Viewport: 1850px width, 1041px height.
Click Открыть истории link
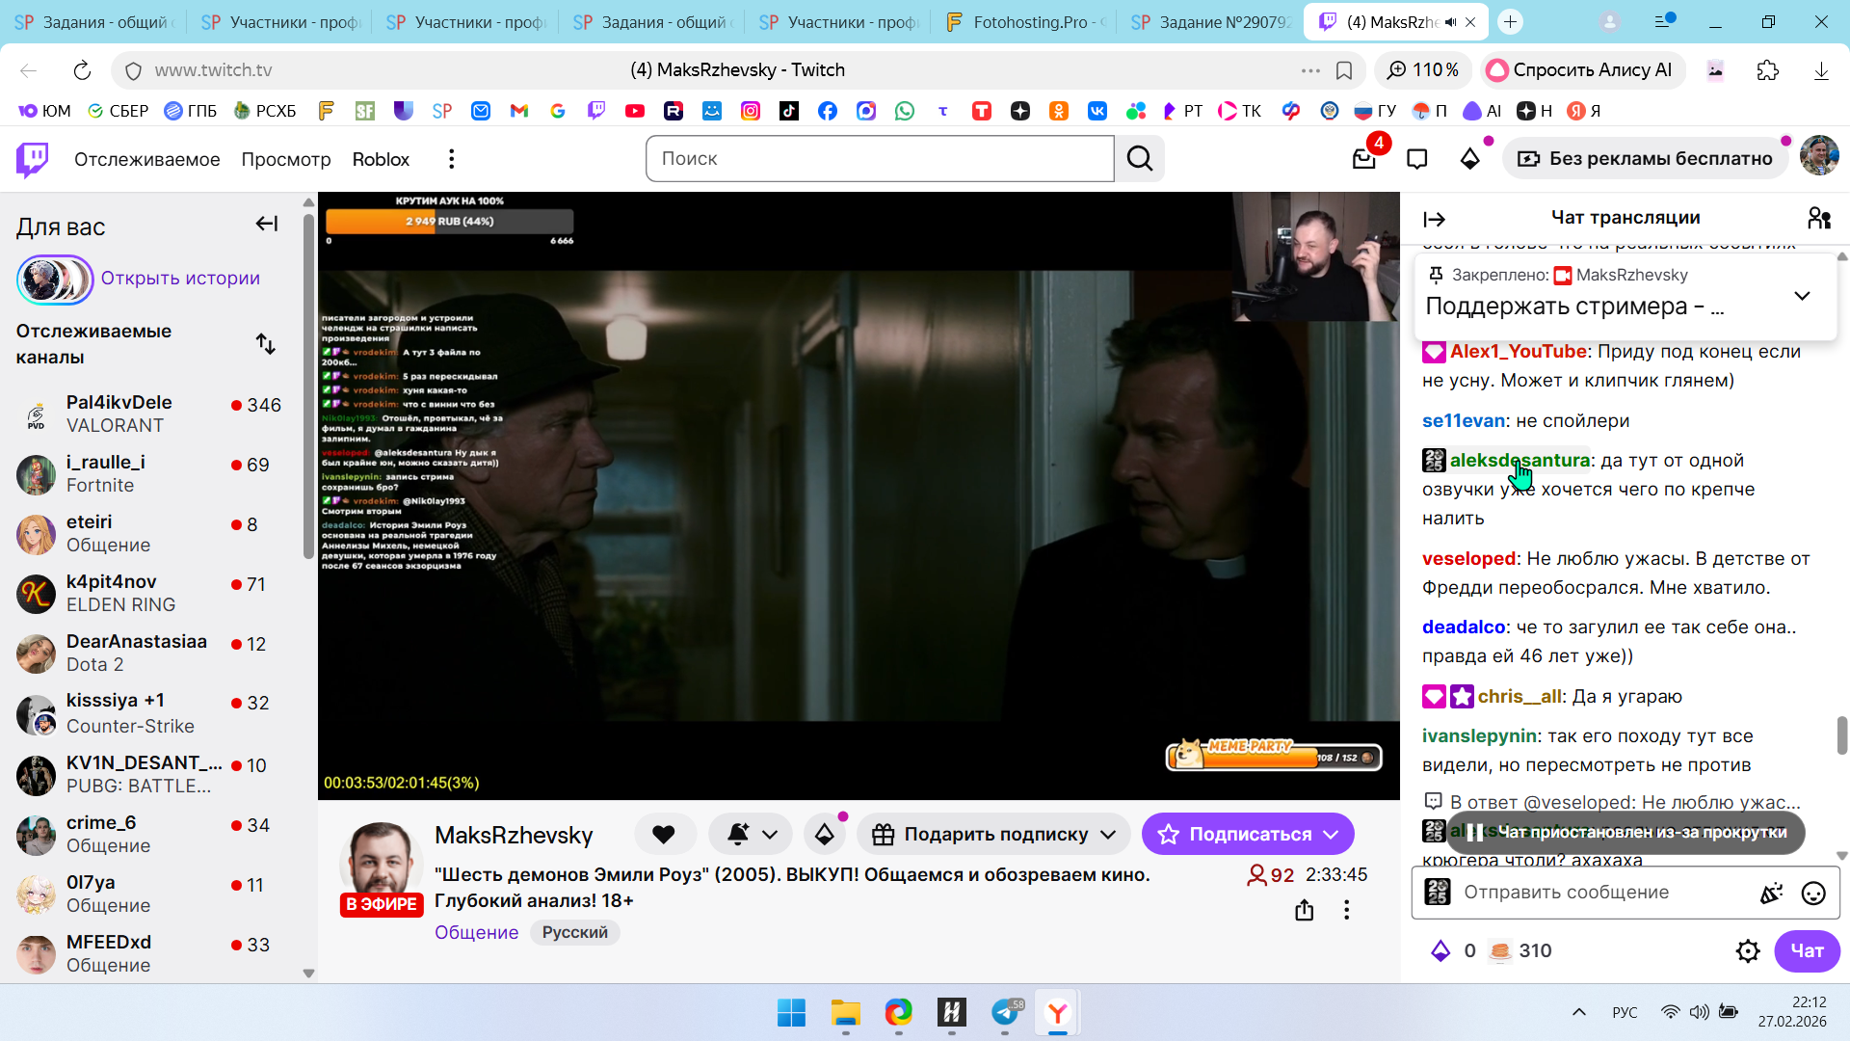coord(180,279)
